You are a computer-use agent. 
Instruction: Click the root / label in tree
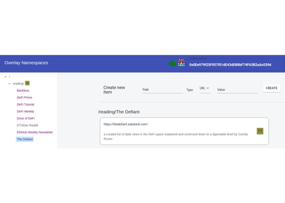9,77
